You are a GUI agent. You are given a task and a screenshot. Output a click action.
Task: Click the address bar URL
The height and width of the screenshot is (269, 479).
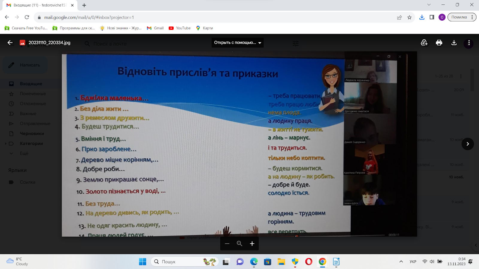click(89, 17)
